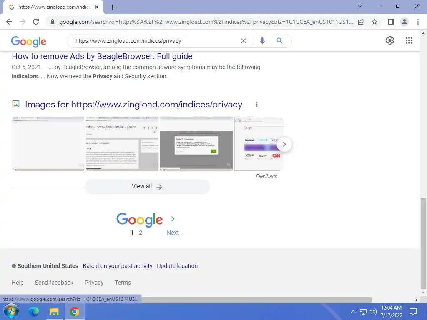Click the Google logo in header

pyautogui.click(x=29, y=42)
